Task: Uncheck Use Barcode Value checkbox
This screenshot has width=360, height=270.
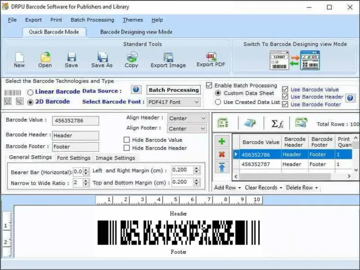Action: 285,90
